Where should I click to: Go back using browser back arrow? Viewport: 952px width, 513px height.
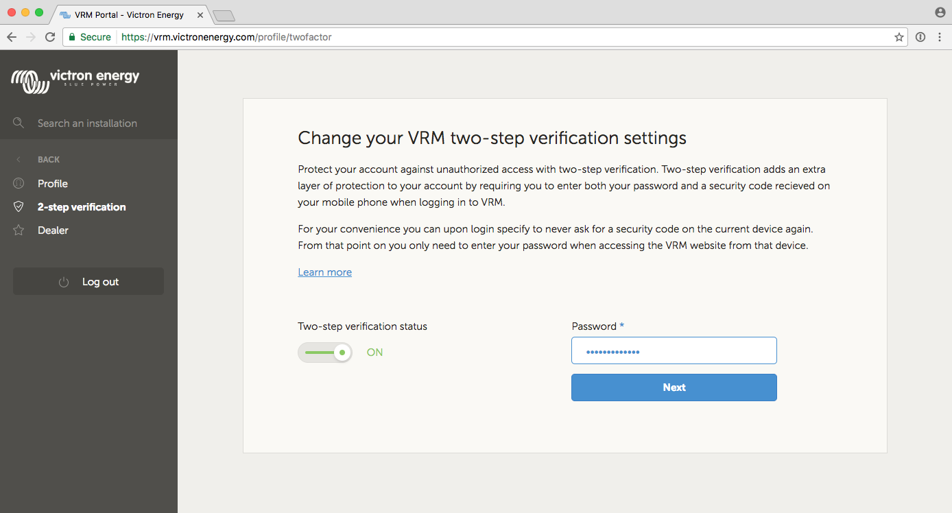pyautogui.click(x=12, y=37)
